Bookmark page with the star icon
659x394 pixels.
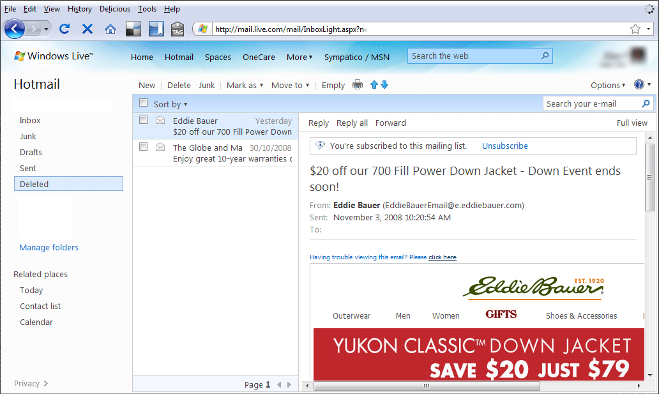(x=635, y=29)
